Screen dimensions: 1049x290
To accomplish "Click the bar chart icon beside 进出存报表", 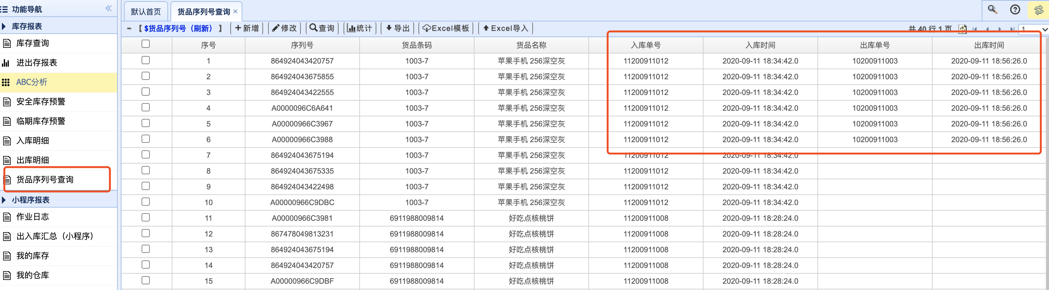I will click(x=6, y=63).
